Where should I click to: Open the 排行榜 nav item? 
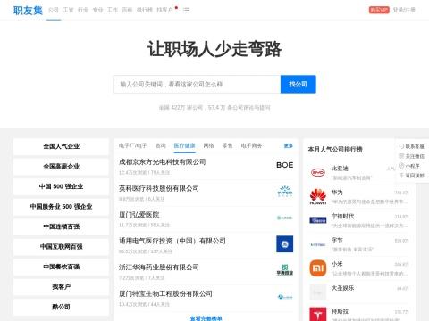(145, 10)
